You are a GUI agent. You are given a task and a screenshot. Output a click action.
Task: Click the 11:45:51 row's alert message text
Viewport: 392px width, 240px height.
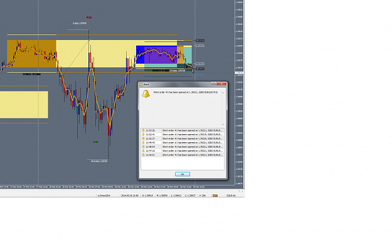[193, 155]
